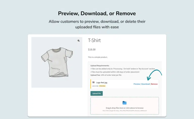194x119 pixels.
Task: Click the T-Shirt product title
Action: click(94, 41)
